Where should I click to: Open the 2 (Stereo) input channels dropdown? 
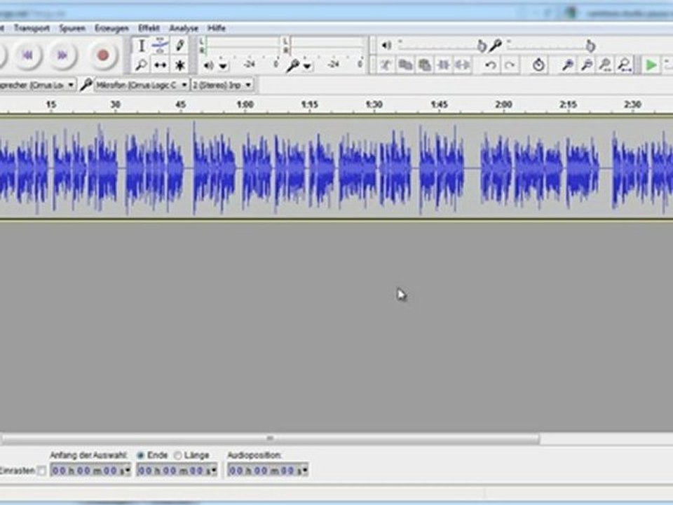[x=222, y=85]
